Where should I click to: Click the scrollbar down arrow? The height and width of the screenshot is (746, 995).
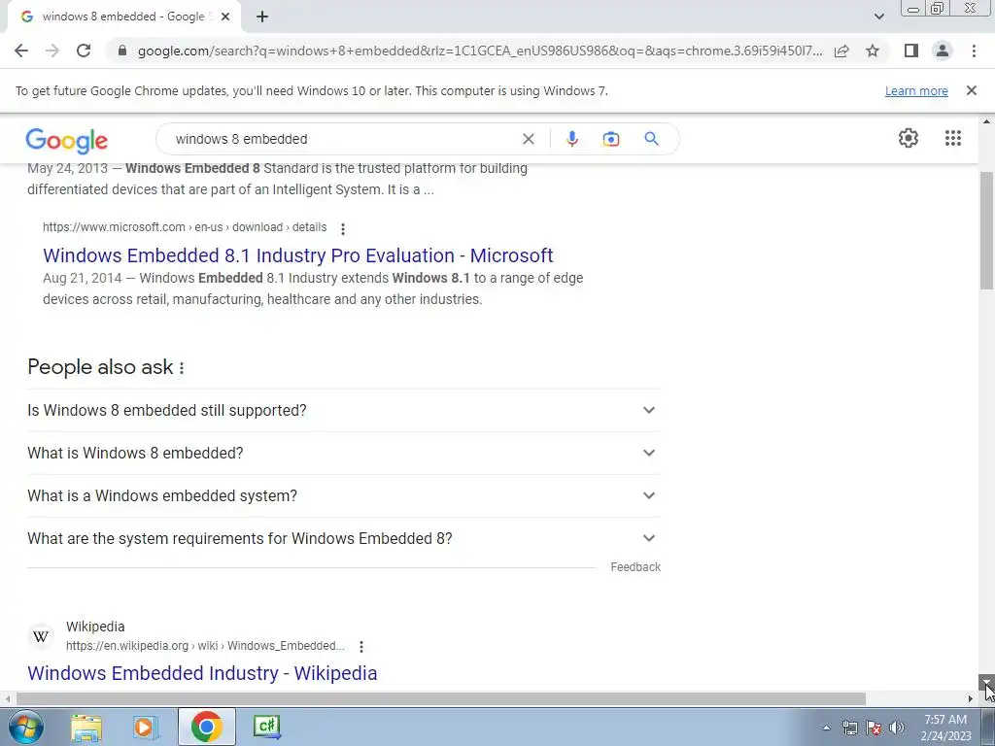986,683
